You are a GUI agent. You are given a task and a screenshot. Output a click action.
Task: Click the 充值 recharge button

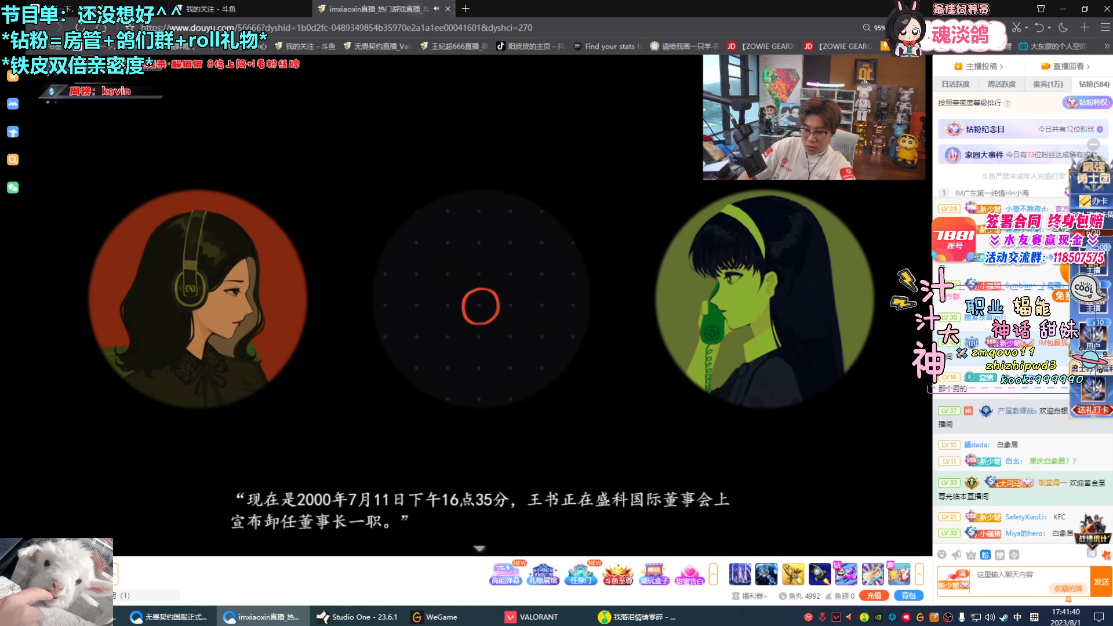coord(874,595)
